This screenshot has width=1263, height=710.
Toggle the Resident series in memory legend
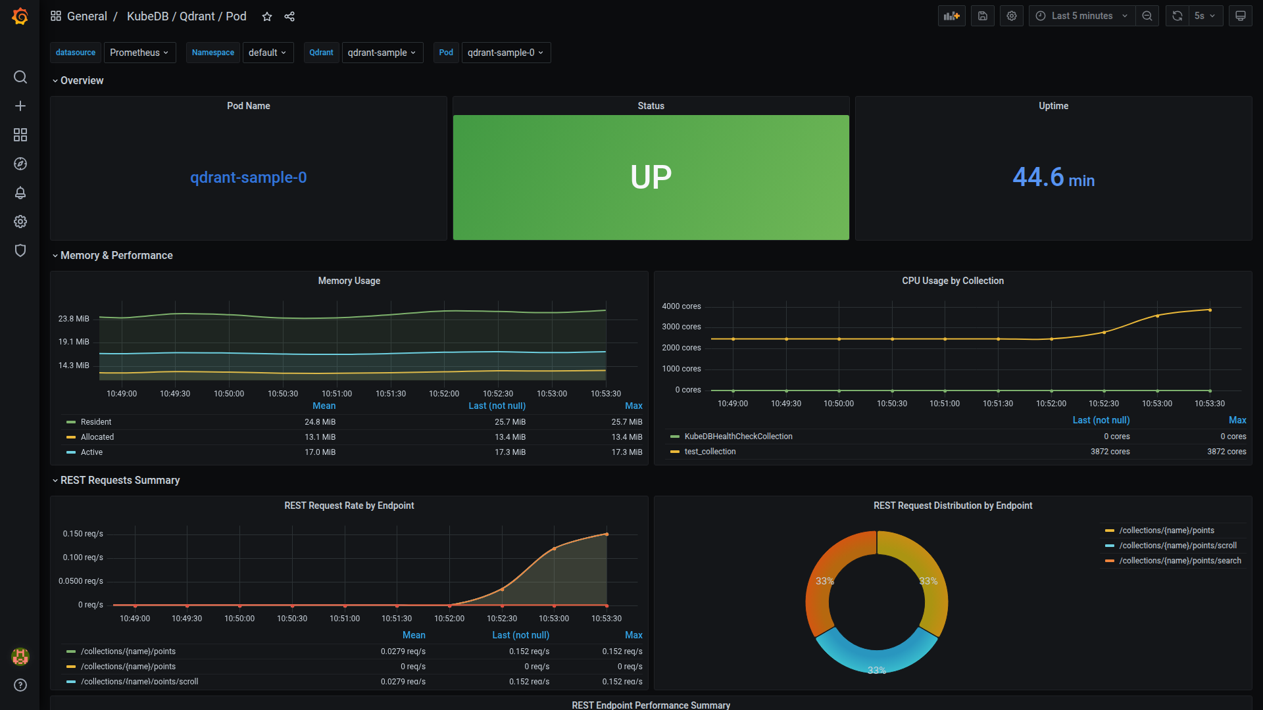[96, 422]
